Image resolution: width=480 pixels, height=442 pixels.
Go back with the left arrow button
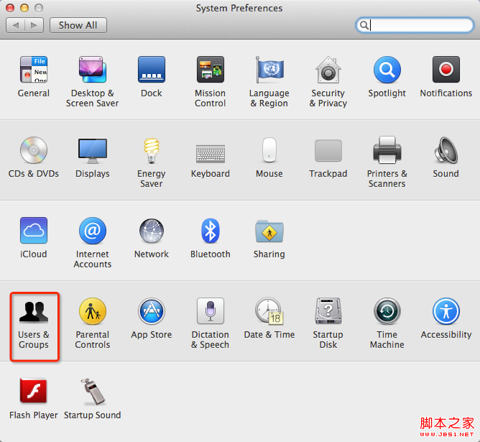coord(16,25)
